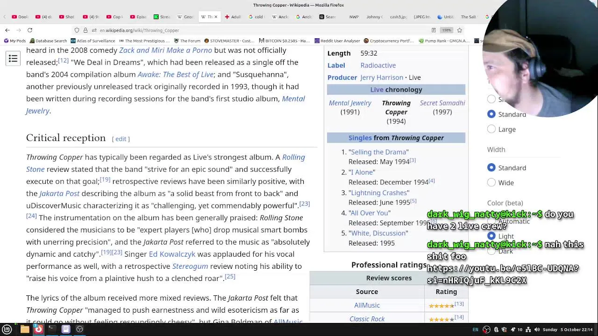Select the Standard width option
598x336 pixels.
tap(491, 168)
